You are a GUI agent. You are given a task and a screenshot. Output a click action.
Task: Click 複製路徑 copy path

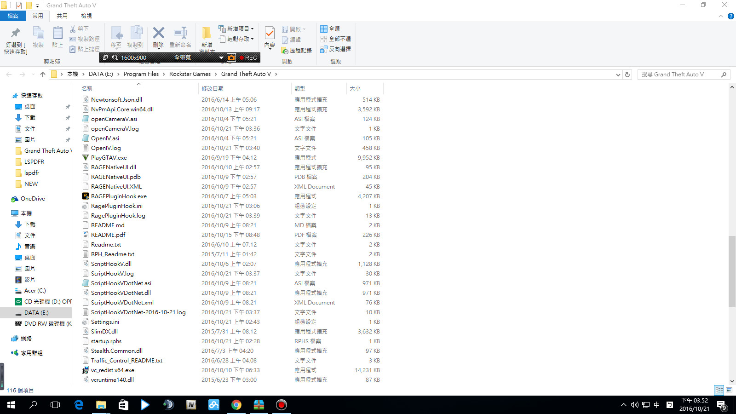click(84, 39)
